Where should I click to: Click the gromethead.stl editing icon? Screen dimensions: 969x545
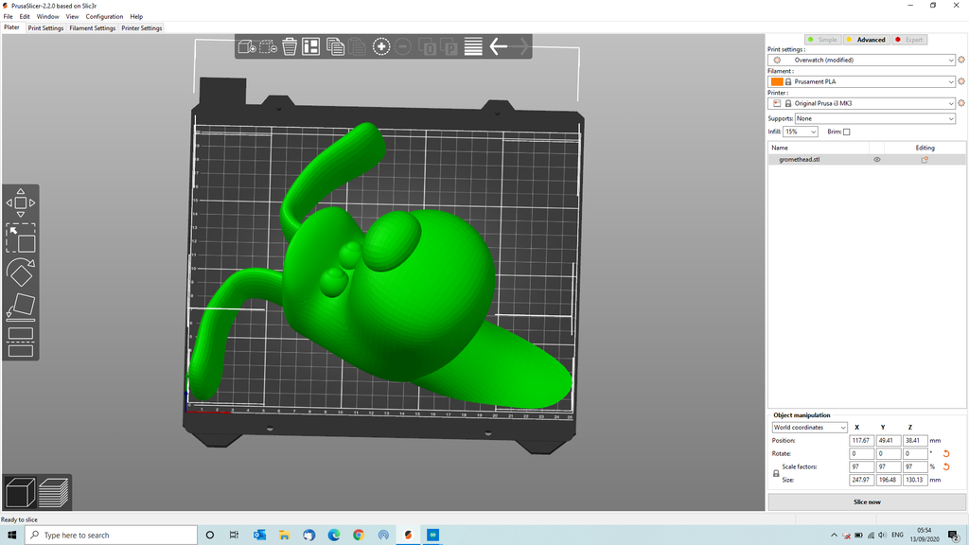[925, 159]
